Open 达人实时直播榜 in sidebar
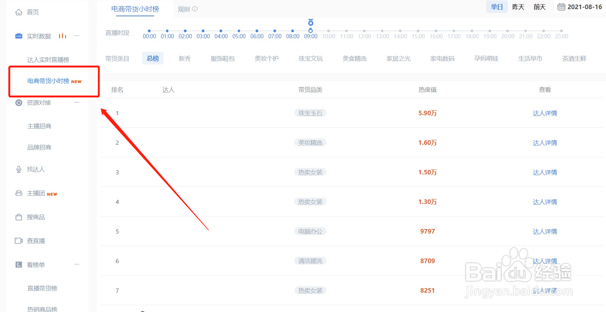 click(x=48, y=60)
